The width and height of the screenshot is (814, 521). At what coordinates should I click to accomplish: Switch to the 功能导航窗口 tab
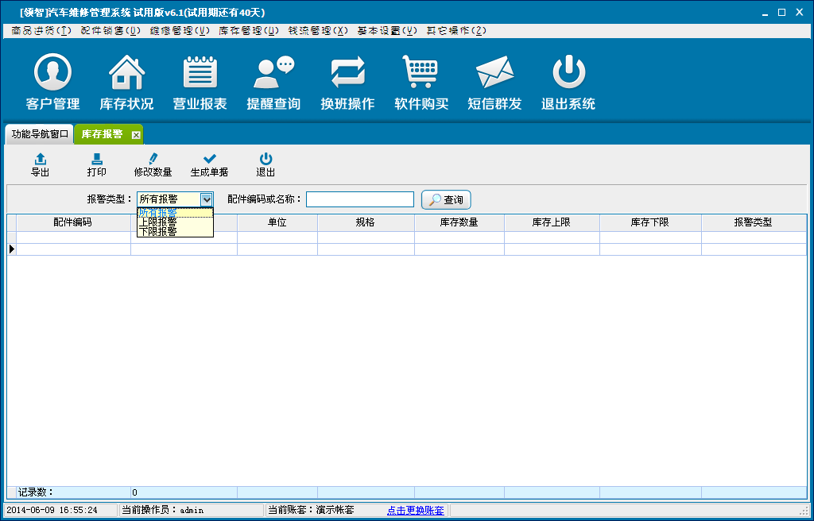pos(40,134)
